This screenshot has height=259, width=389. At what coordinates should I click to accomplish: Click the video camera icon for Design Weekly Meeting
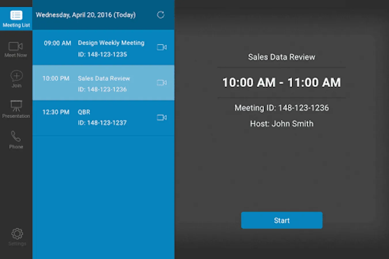(x=162, y=47)
